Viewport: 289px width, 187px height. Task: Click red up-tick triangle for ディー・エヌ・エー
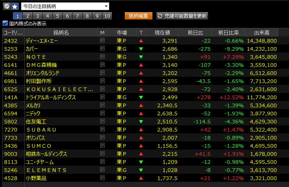pyautogui.click(x=141, y=41)
